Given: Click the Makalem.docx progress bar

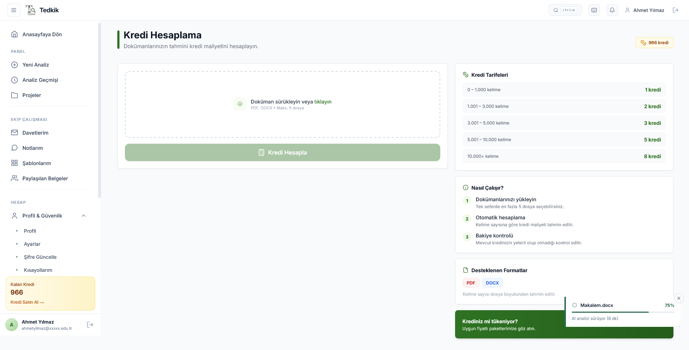Looking at the screenshot, I should tap(623, 312).
